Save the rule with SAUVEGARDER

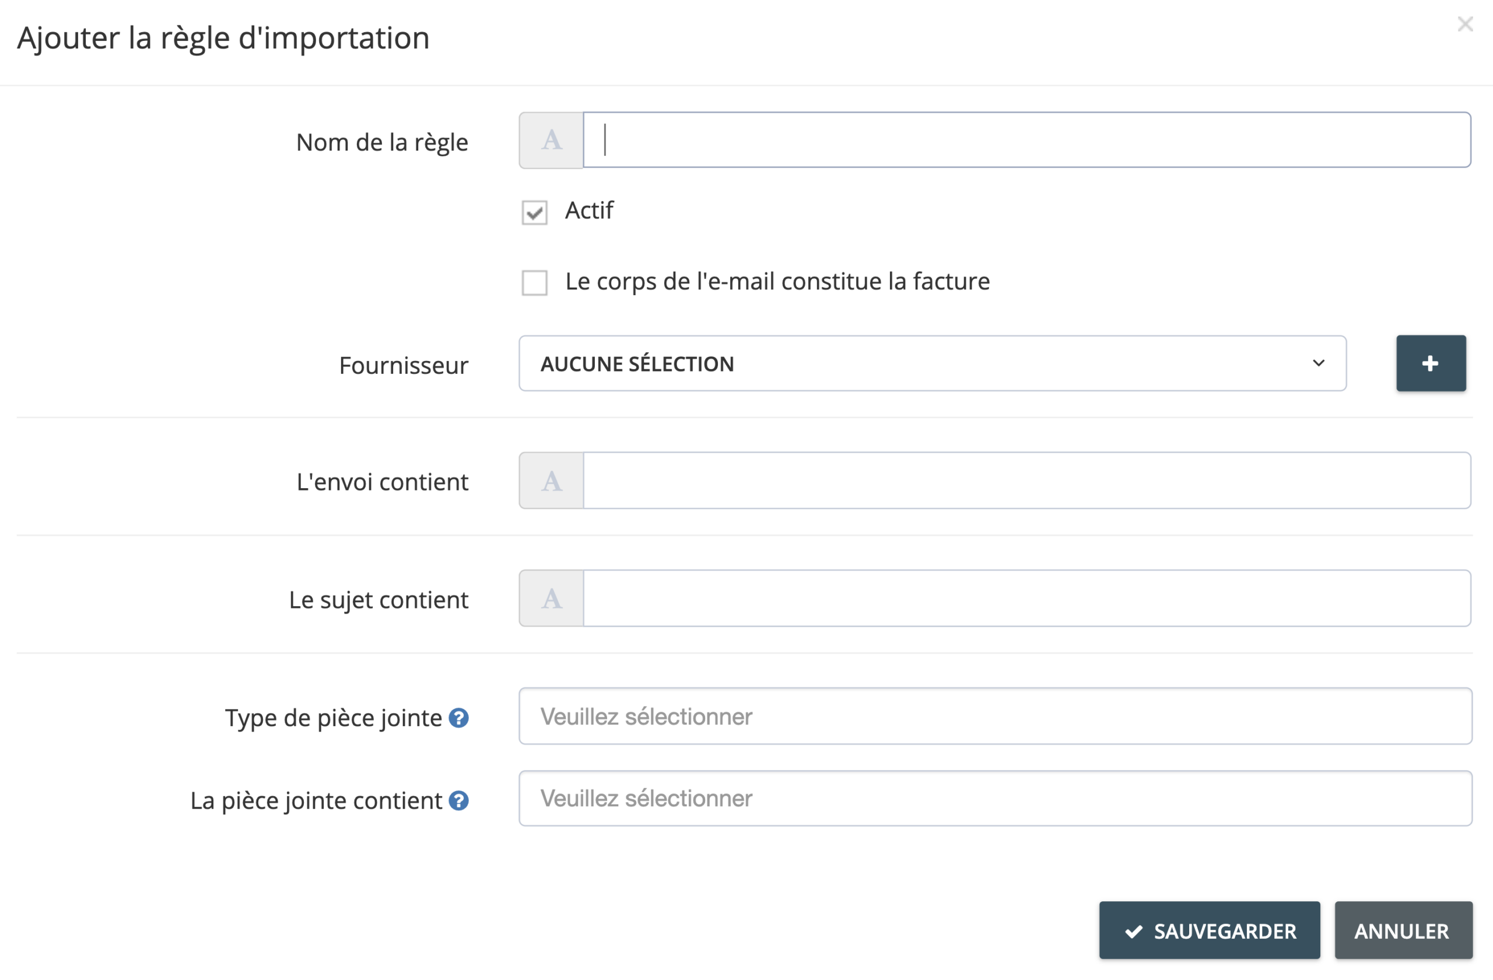pos(1210,930)
